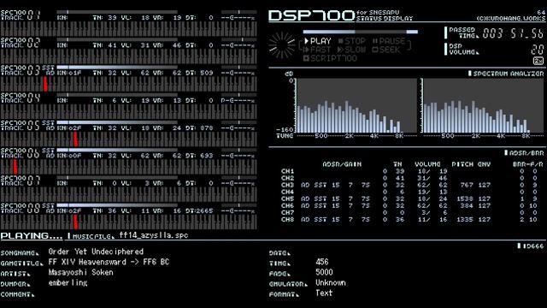Click the (C)KUROHANE WORKS credit text
The image size is (547, 308).
511,18
